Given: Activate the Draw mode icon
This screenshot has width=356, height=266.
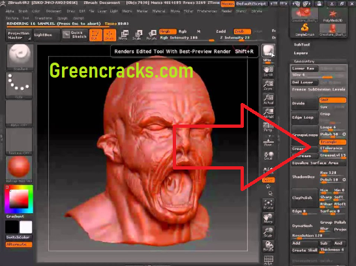Looking at the screenshot, I should pos(110,35).
